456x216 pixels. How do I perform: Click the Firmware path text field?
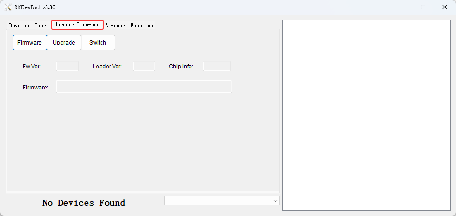coord(144,87)
